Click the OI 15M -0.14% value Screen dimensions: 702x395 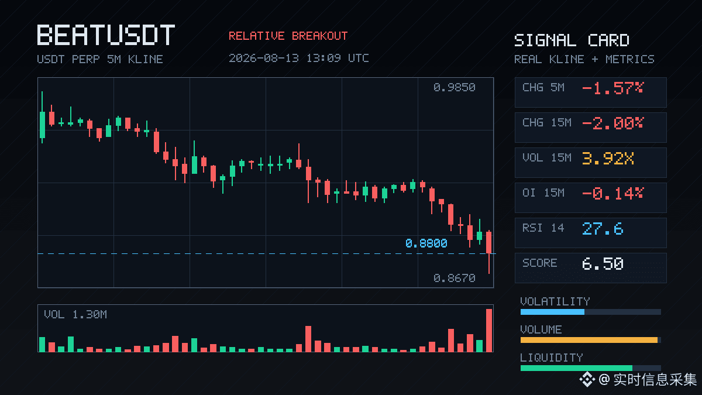pyautogui.click(x=612, y=193)
